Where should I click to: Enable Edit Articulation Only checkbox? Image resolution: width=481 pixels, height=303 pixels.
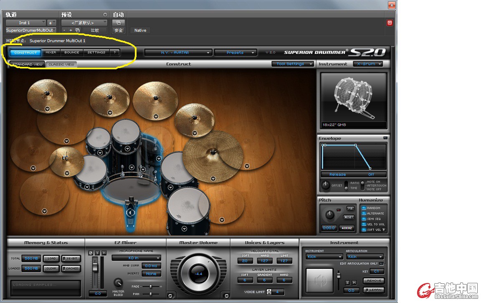(x=381, y=264)
